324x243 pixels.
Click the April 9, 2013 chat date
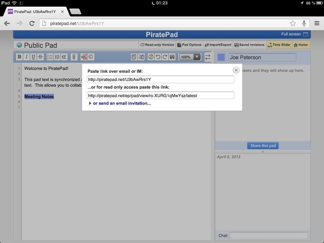tap(228, 157)
